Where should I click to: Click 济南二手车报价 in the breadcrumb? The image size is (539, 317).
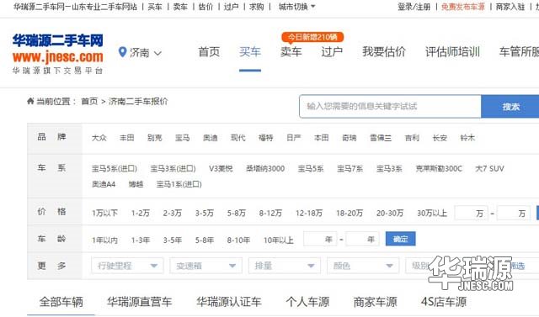coord(138,101)
